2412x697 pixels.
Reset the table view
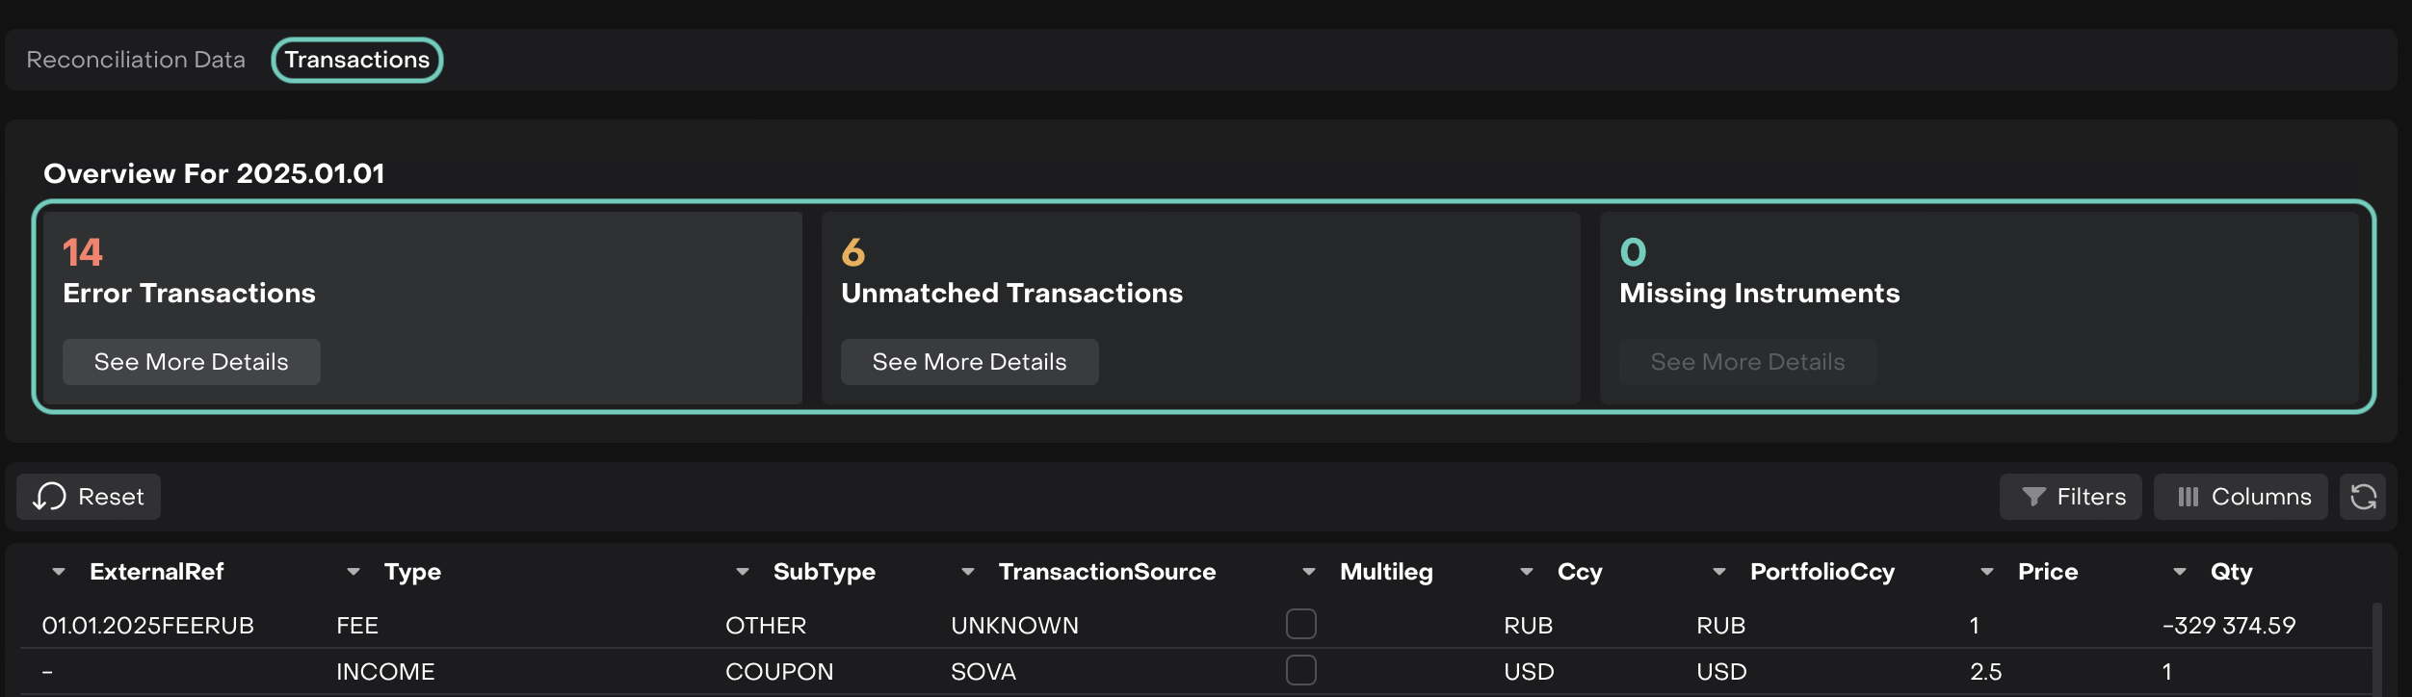pyautogui.click(x=89, y=497)
